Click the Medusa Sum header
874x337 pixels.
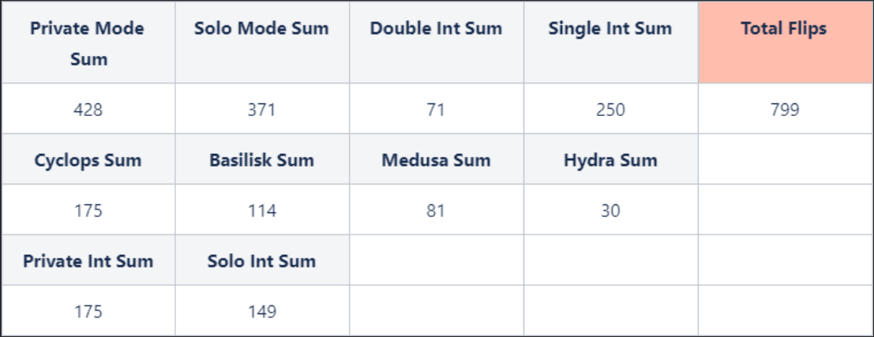pos(436,160)
